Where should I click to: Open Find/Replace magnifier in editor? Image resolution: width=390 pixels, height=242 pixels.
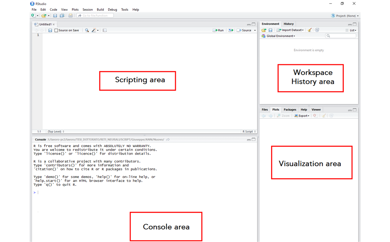click(87, 30)
